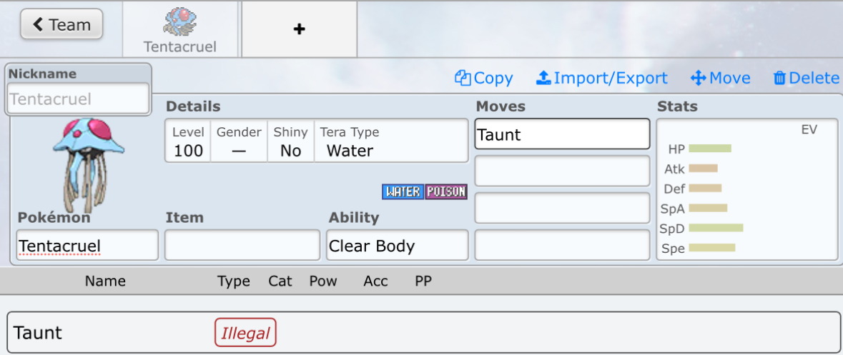
Task: Click the Spe stat bar
Action: pos(712,248)
